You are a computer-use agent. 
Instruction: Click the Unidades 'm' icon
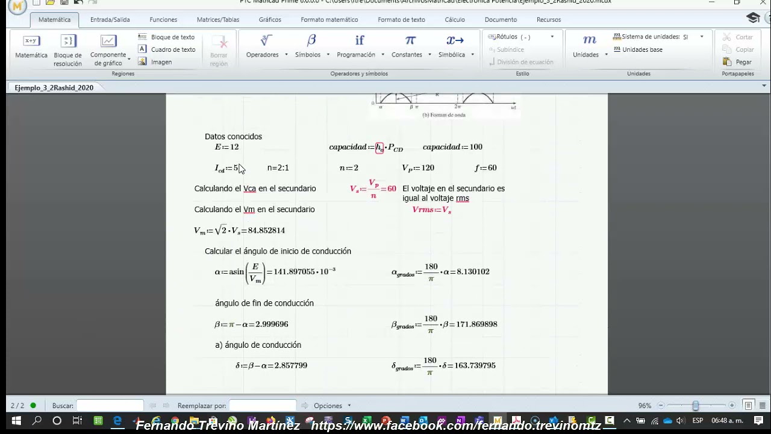[x=589, y=40]
